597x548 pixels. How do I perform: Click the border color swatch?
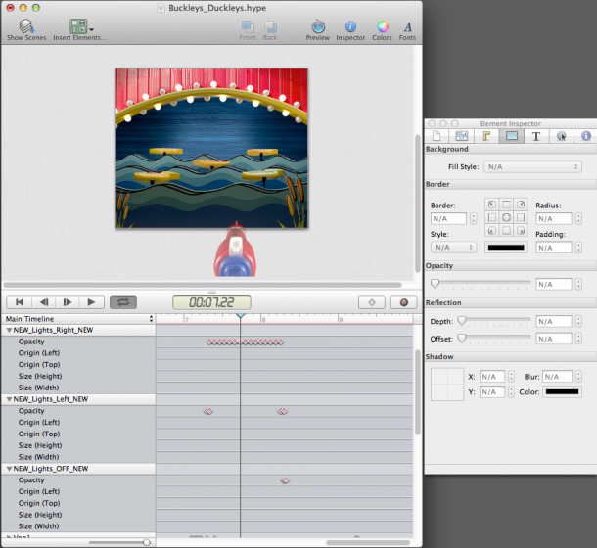(505, 248)
